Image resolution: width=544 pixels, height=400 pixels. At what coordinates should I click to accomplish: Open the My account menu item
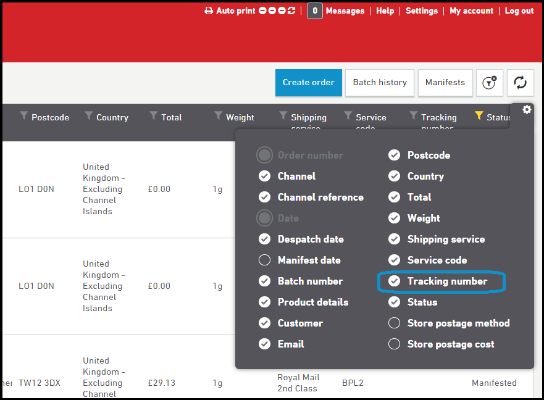[471, 11]
